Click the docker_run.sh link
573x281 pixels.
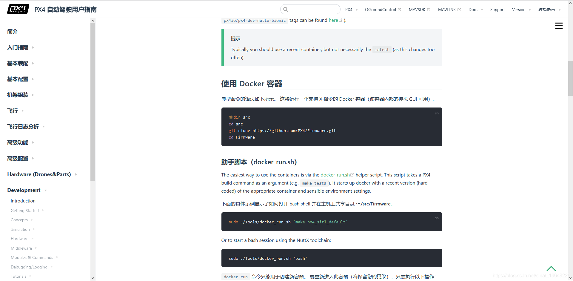335,175
